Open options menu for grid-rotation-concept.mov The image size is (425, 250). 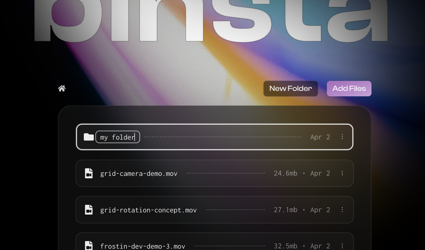coord(342,210)
